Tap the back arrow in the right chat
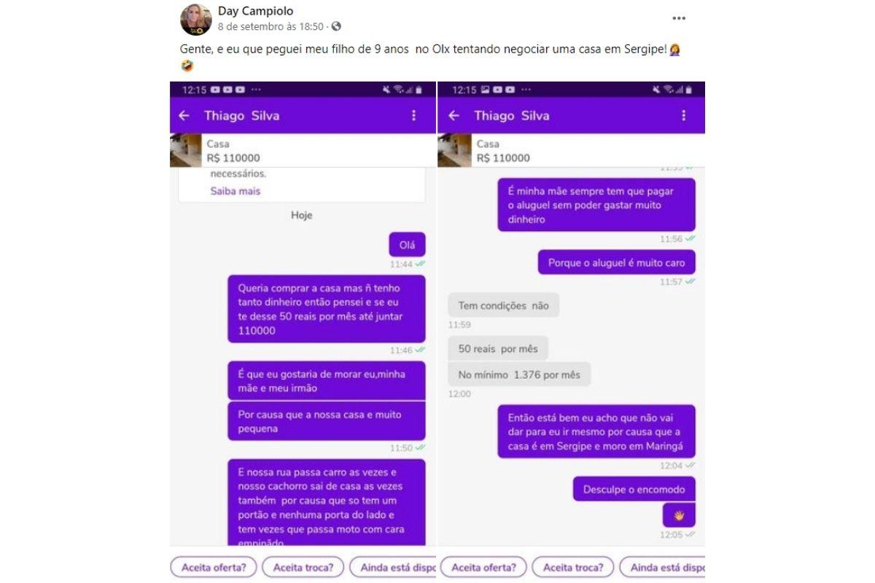 click(454, 115)
